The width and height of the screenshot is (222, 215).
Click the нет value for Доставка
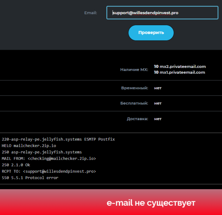click(x=158, y=119)
